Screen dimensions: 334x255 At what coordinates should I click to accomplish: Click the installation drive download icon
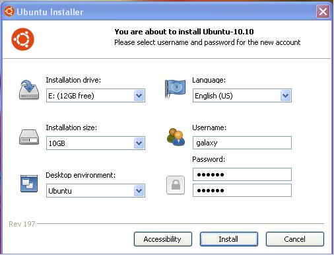pyautogui.click(x=29, y=90)
